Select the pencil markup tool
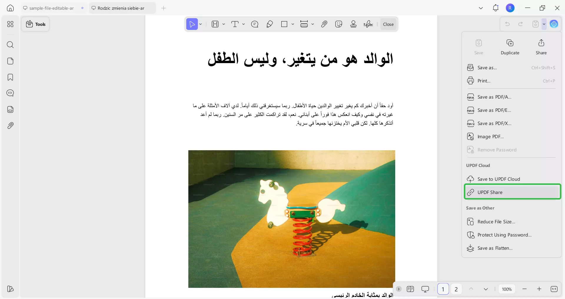Viewport: 565px width, 299px height. (270, 24)
